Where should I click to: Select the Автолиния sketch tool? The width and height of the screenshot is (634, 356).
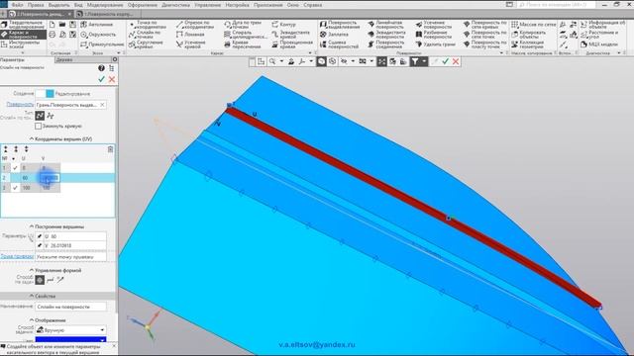pyautogui.click(x=97, y=25)
